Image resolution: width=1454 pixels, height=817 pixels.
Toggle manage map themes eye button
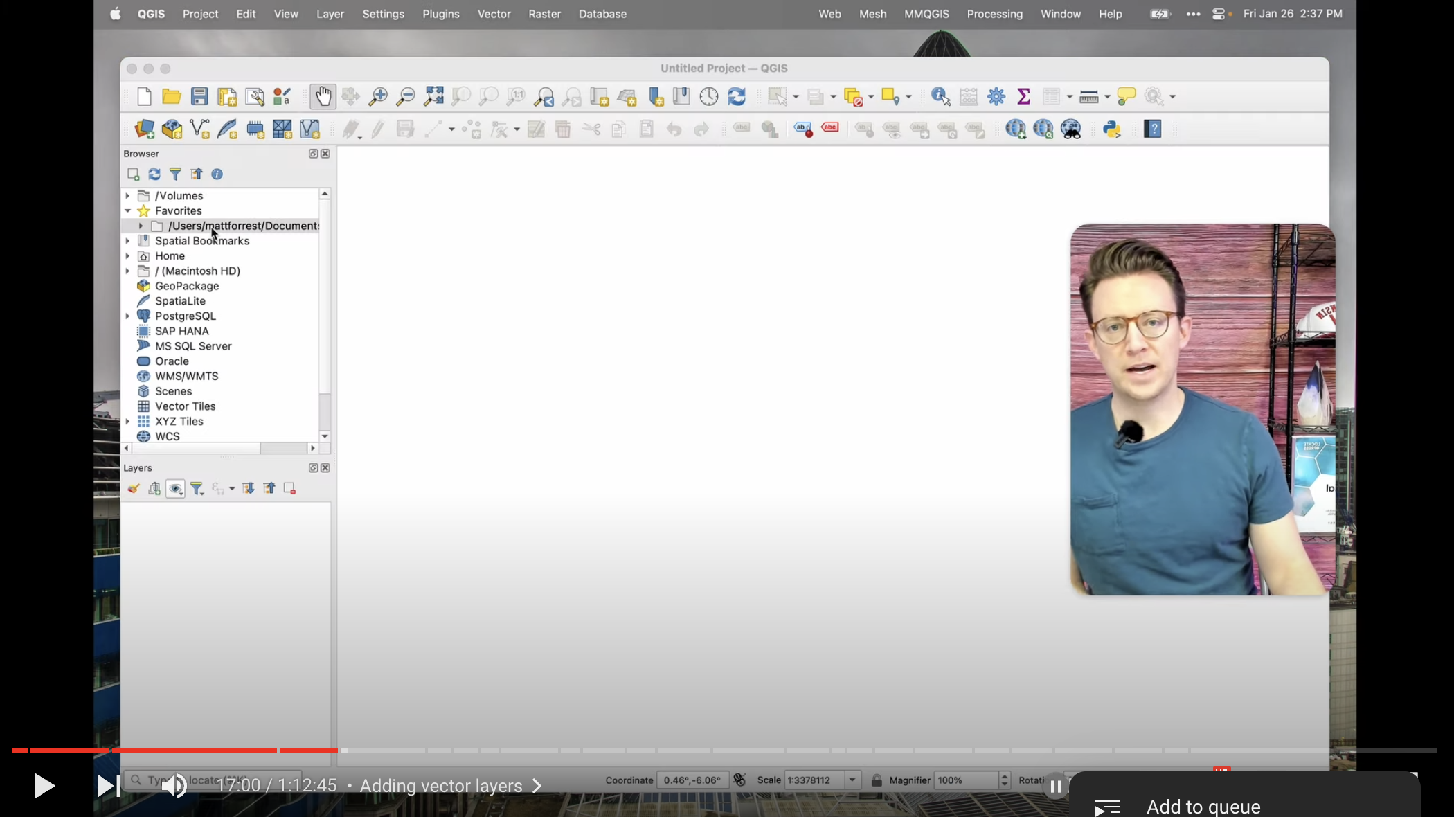tap(175, 489)
